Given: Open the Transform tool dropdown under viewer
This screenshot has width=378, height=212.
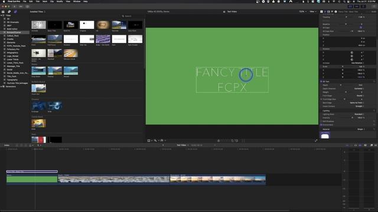Looking at the screenshot, I should pyautogui.click(x=149, y=141).
